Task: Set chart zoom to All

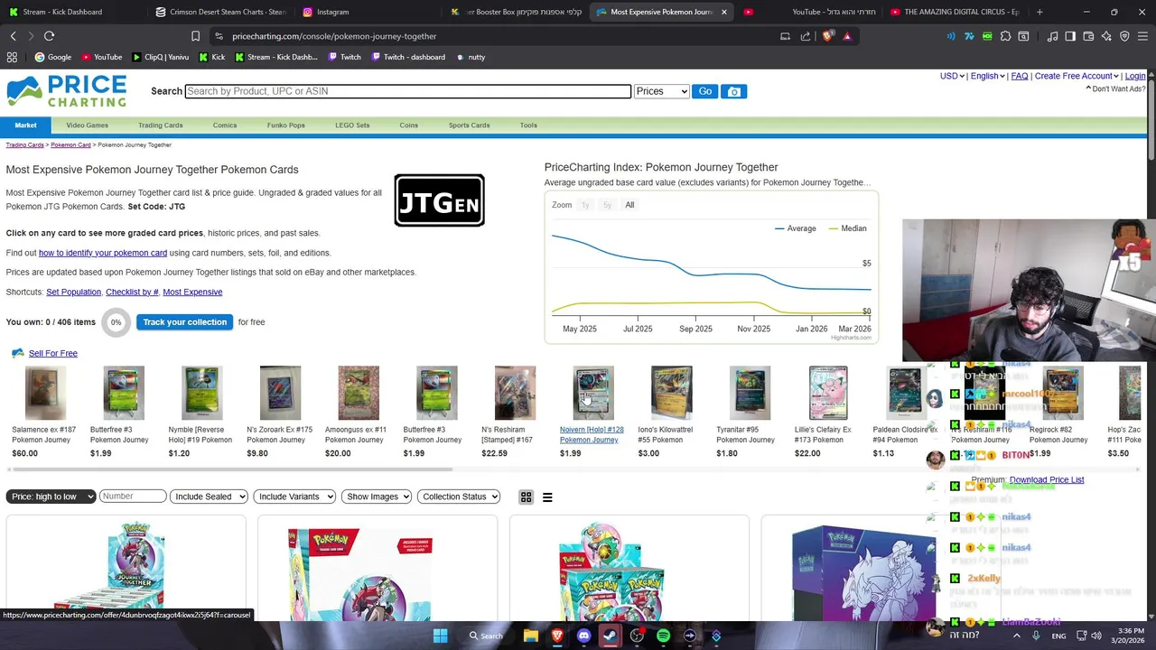Action: (629, 205)
